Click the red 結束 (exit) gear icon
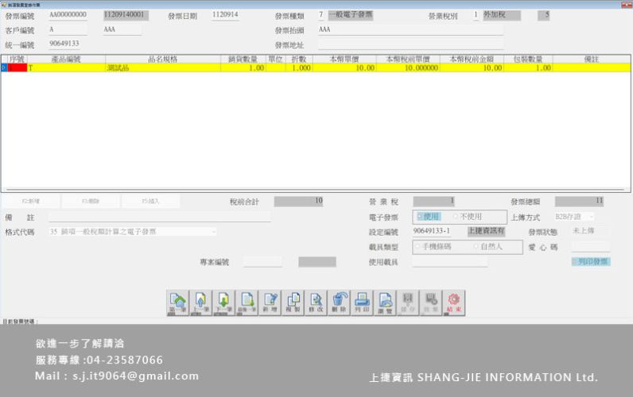The image size is (633, 397). [x=454, y=303]
